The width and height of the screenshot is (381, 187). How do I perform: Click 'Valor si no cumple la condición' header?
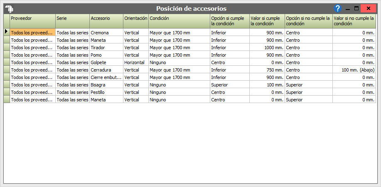(x=354, y=21)
